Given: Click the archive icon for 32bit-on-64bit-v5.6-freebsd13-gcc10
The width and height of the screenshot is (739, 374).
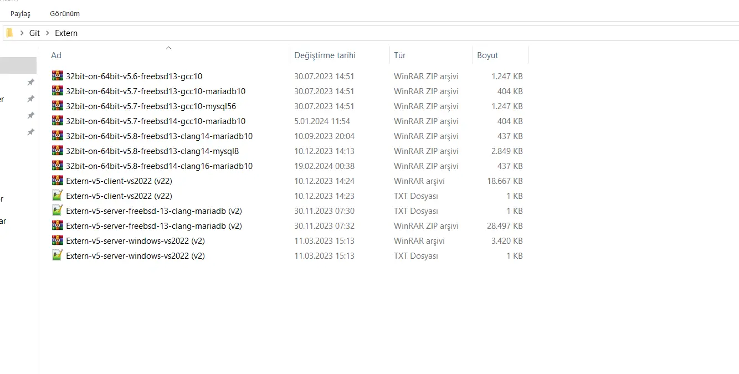Looking at the screenshot, I should pyautogui.click(x=57, y=76).
